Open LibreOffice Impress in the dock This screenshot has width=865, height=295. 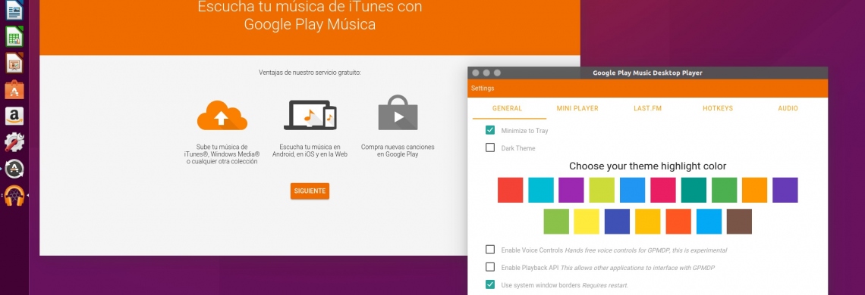pos(14,63)
